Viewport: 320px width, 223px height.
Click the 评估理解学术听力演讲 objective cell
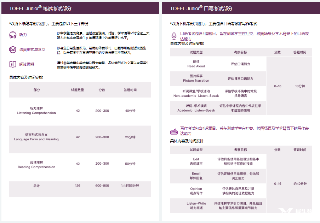[238, 206]
